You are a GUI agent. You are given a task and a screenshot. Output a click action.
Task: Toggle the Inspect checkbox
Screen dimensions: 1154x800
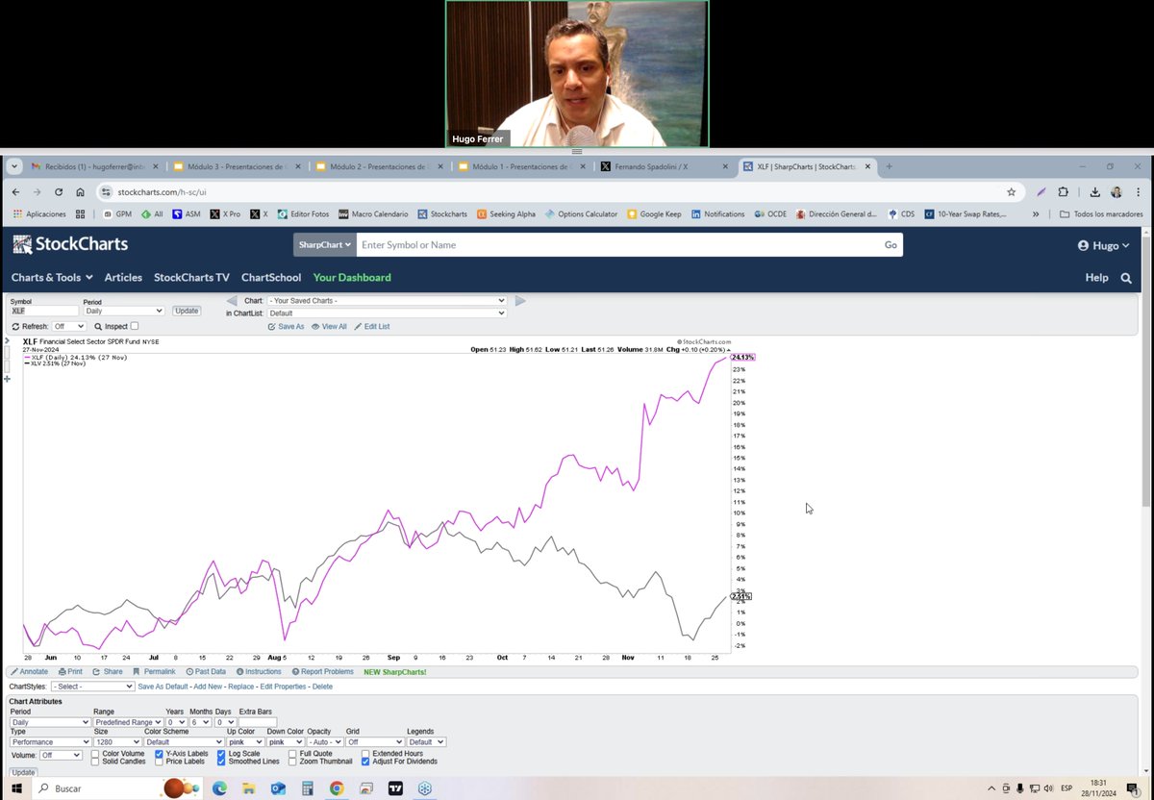(x=135, y=327)
